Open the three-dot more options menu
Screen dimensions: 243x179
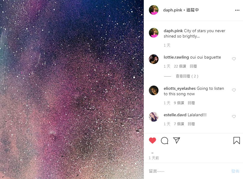tap(237, 10)
